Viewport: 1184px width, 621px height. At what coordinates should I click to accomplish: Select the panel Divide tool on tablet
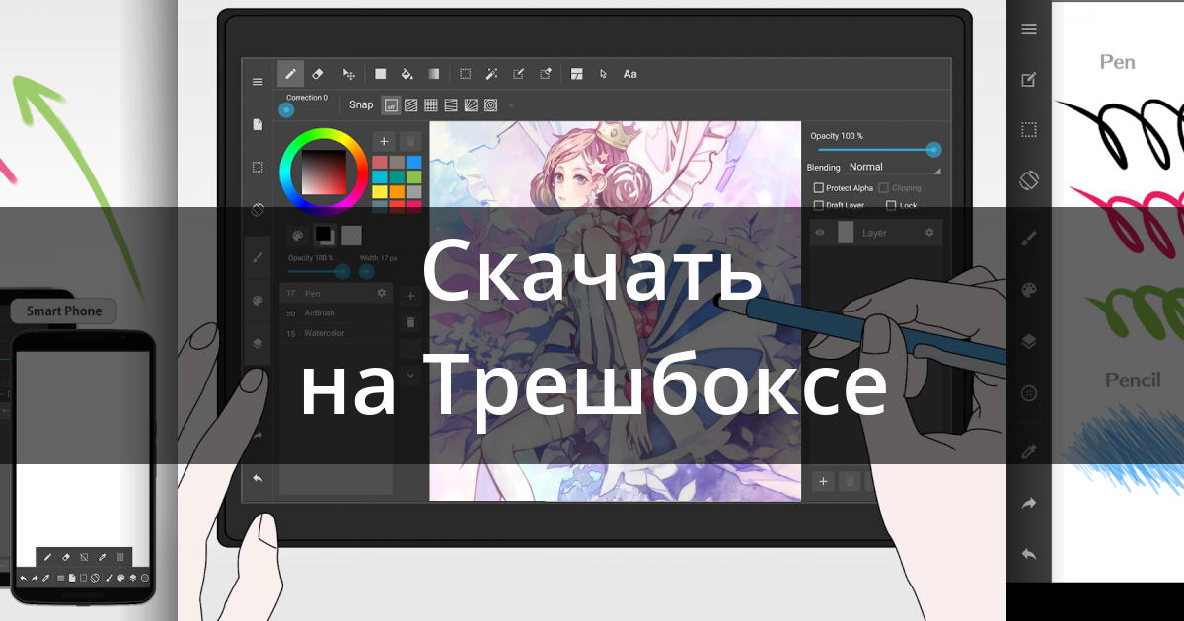pyautogui.click(x=577, y=73)
